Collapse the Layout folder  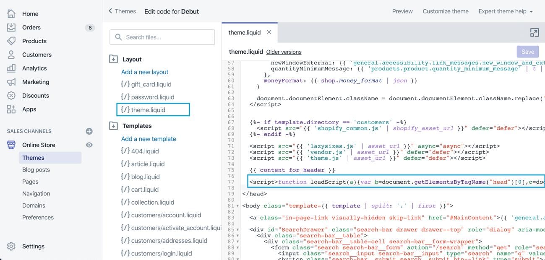coord(113,59)
